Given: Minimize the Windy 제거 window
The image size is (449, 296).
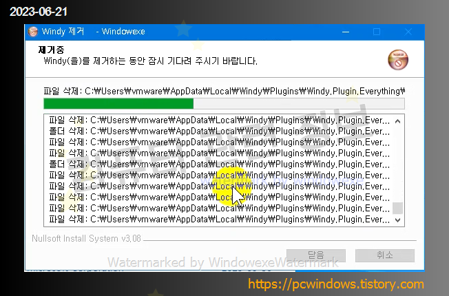Looking at the screenshot, I should [x=346, y=32].
